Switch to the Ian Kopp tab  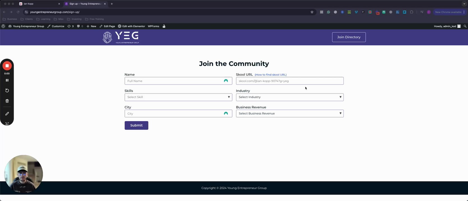(x=40, y=4)
